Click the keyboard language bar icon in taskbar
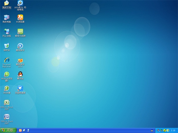Viewport: 178px width, 133px height. (x=152, y=130)
